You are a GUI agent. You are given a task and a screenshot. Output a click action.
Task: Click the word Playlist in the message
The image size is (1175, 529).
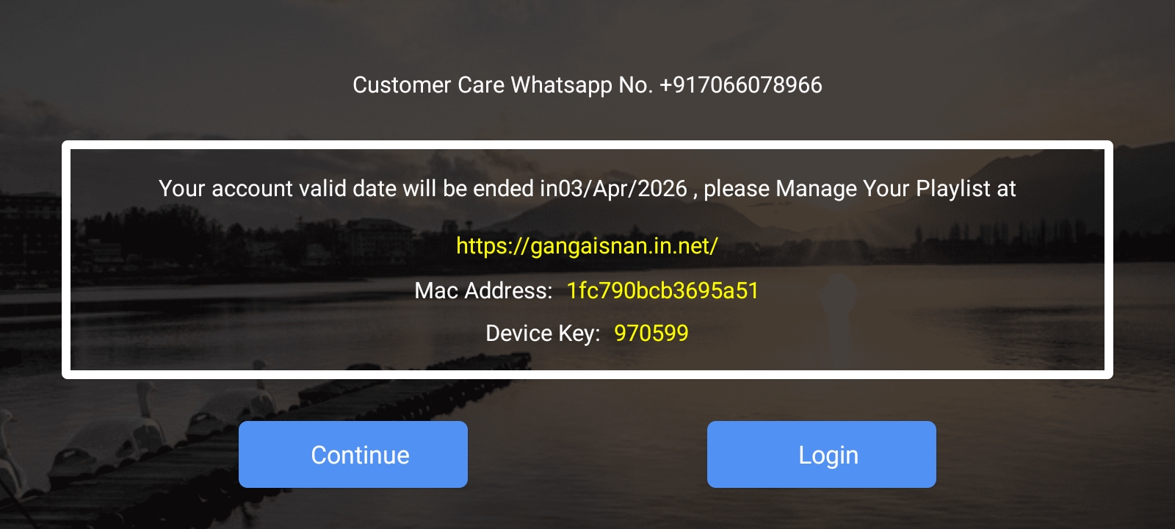click(x=953, y=189)
